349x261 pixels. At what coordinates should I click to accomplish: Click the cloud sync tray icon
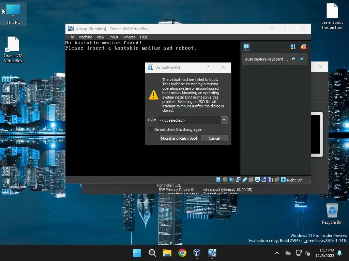[x=288, y=253]
